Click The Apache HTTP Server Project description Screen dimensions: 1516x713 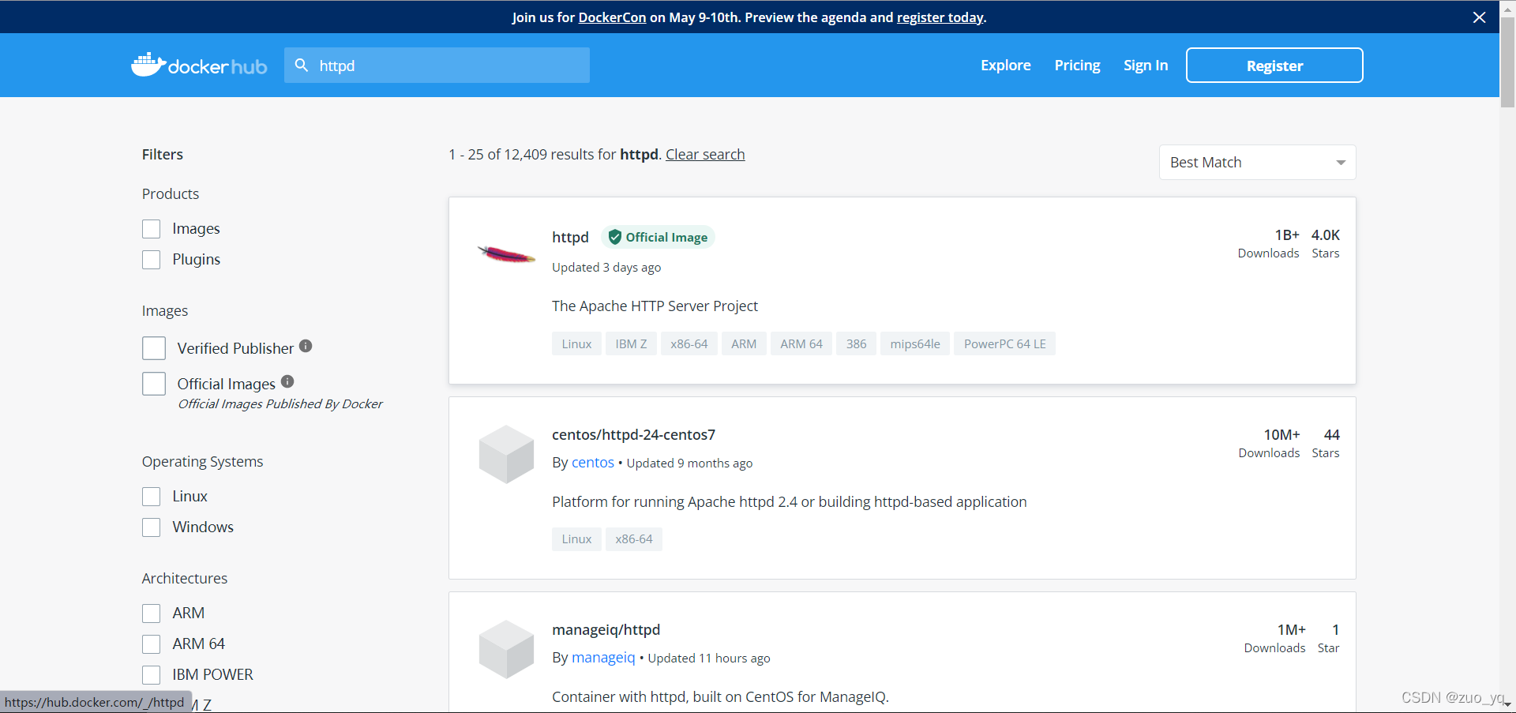655,306
